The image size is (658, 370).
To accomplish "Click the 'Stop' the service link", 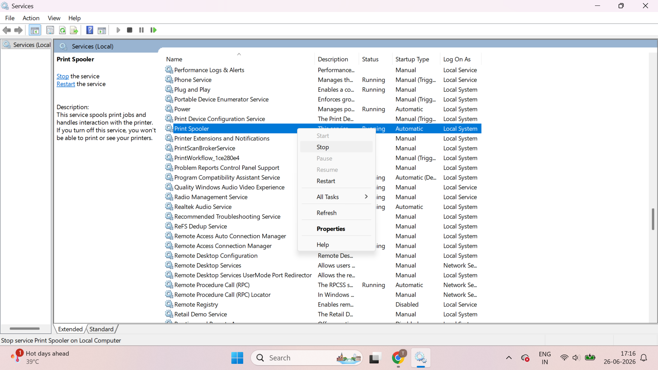I will [x=63, y=76].
